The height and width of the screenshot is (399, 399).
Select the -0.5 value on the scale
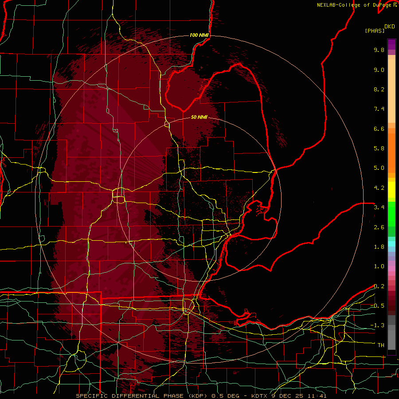377,306
